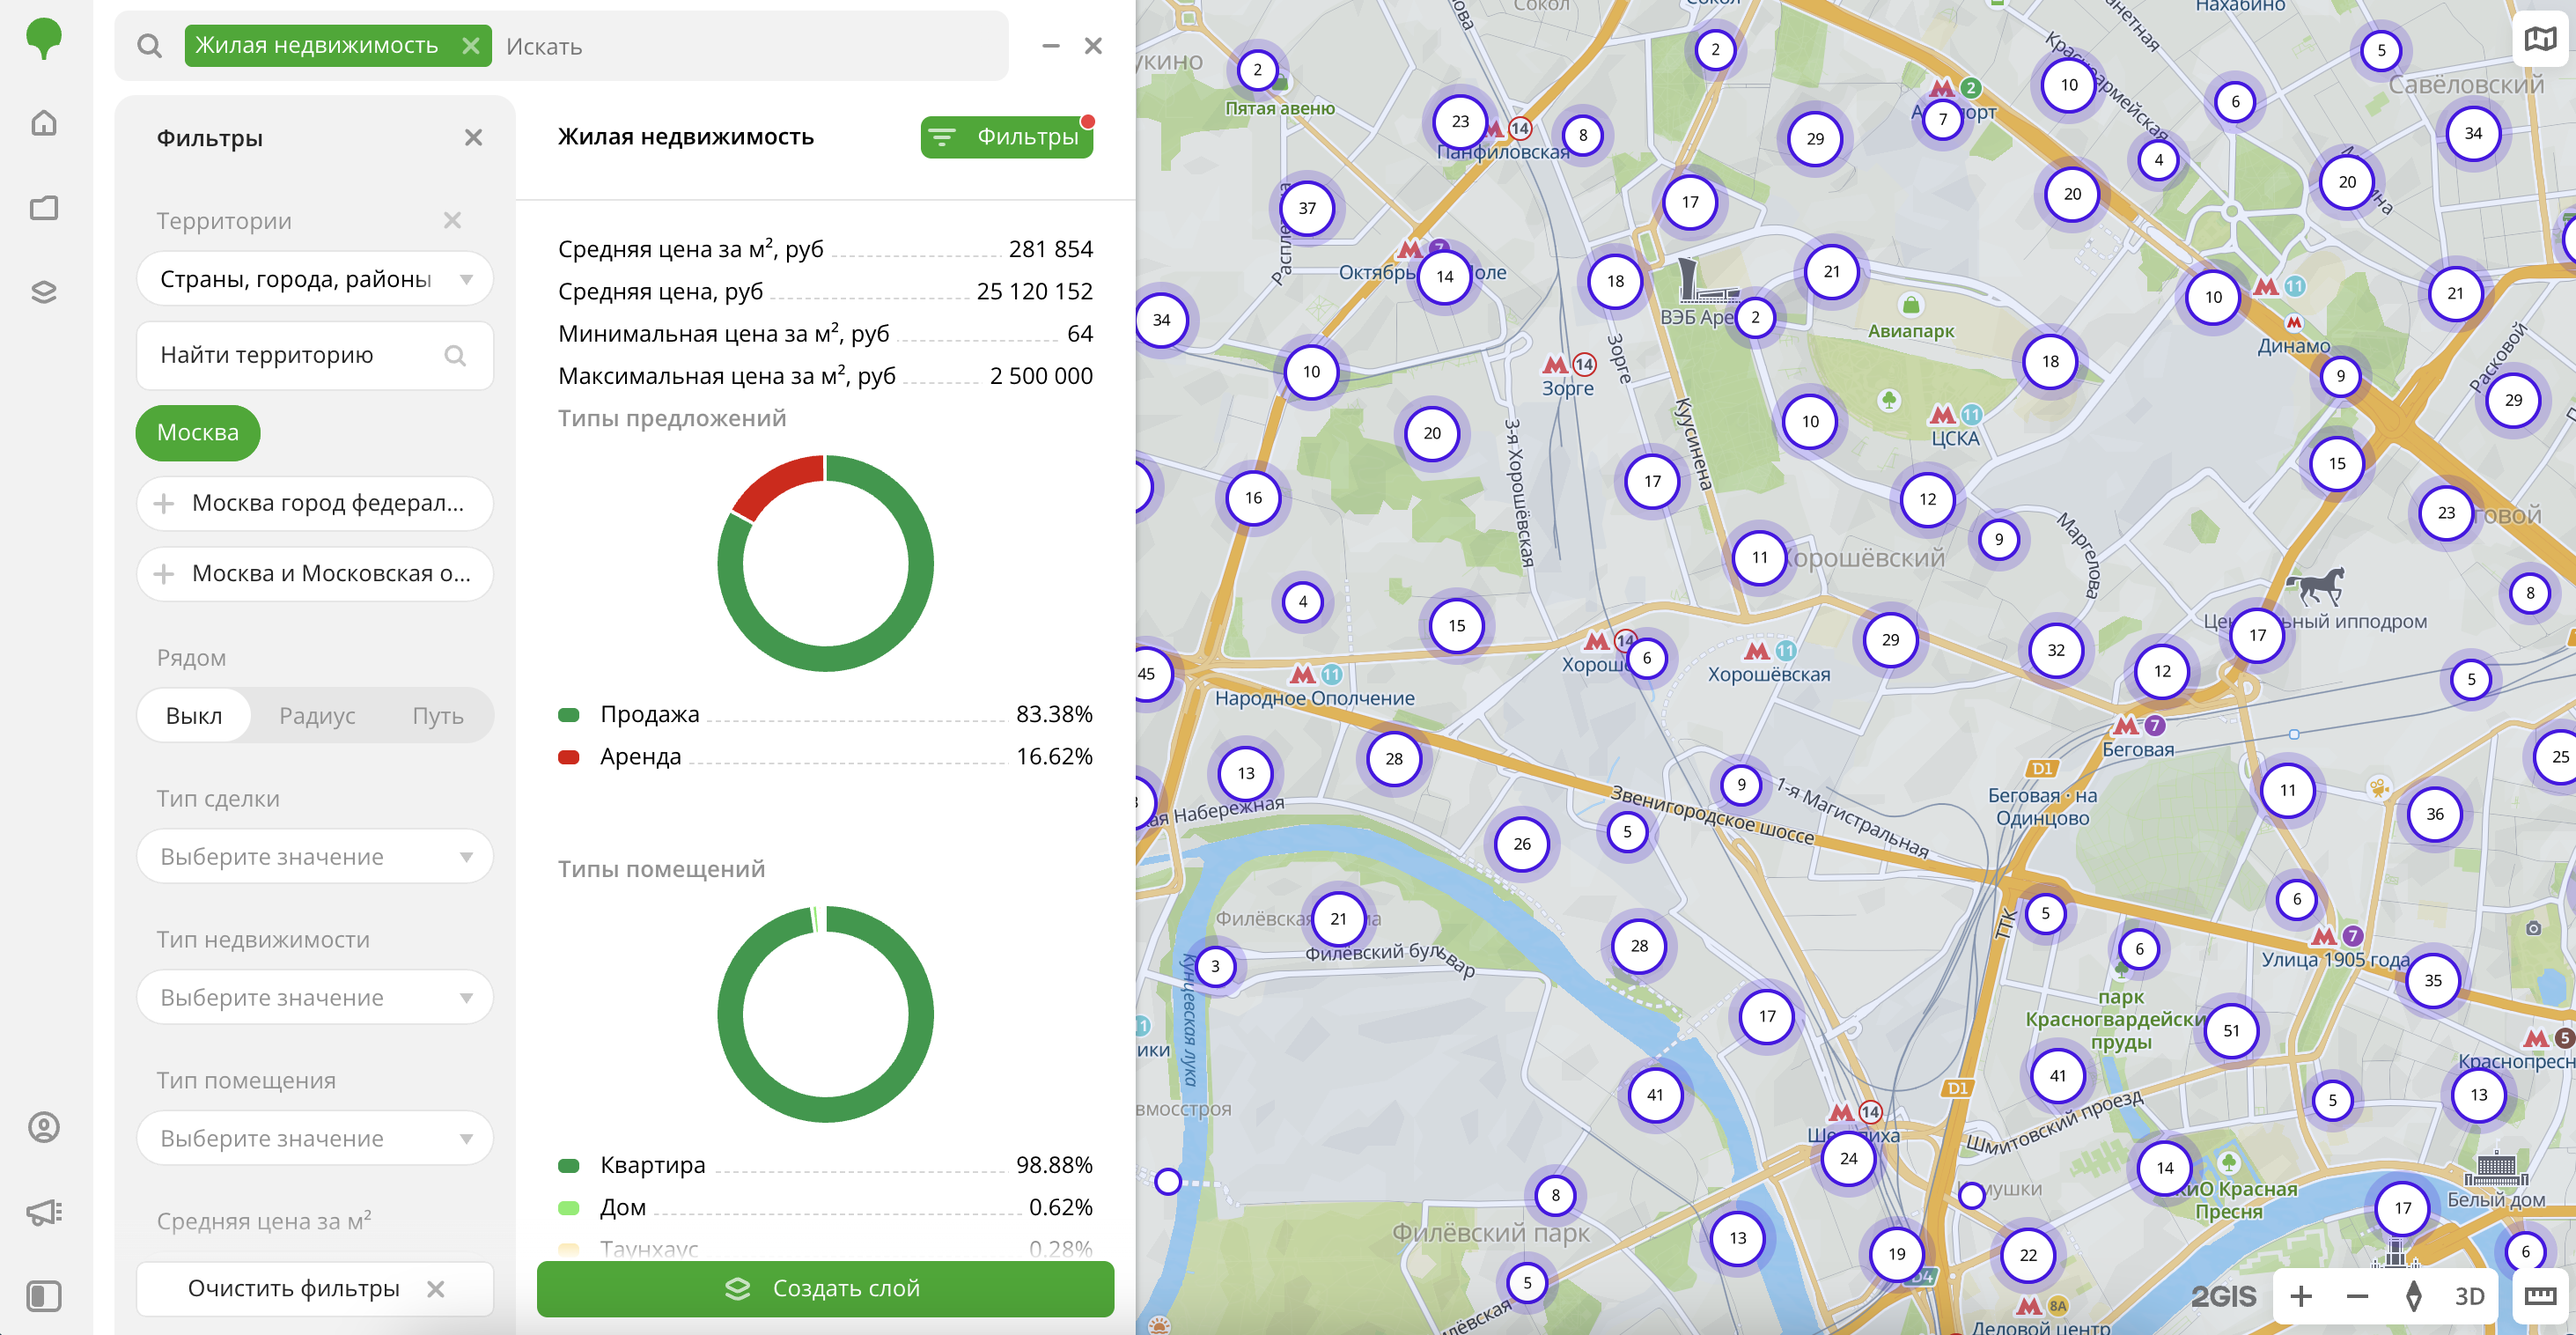This screenshot has height=1335, width=2576.
Task: Click the map cluster marker 37
Action: coord(1307,208)
